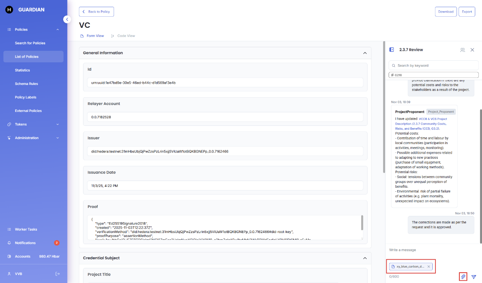Viewport: 482px width, 283px height.
Task: Click the chat panel vertical scrollbar
Action: (480, 159)
